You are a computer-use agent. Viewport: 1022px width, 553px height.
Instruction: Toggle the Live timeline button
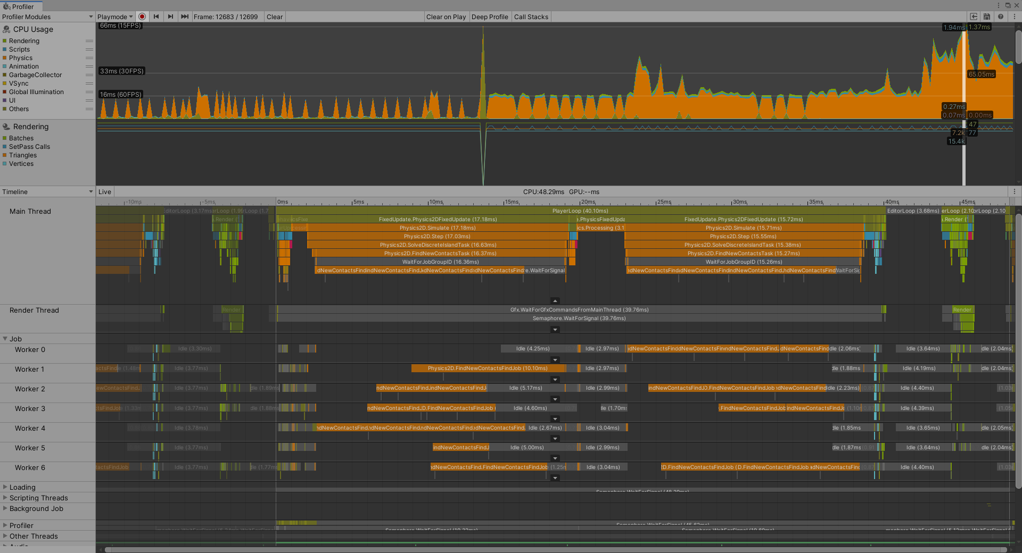pyautogui.click(x=105, y=191)
